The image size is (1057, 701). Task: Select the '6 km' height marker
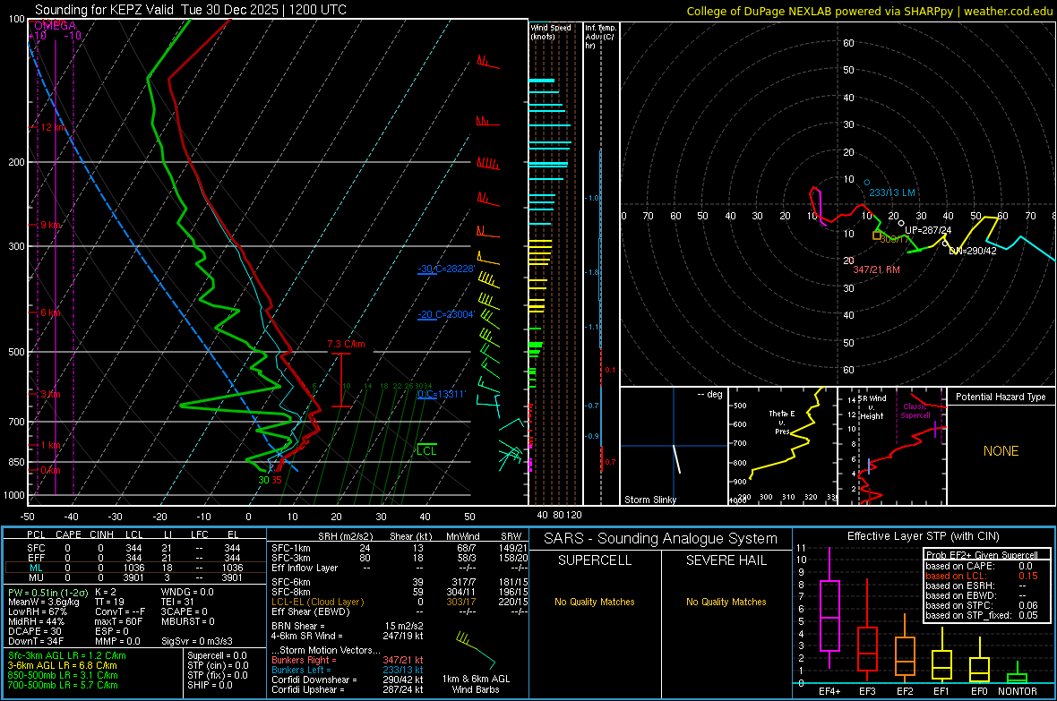51,312
